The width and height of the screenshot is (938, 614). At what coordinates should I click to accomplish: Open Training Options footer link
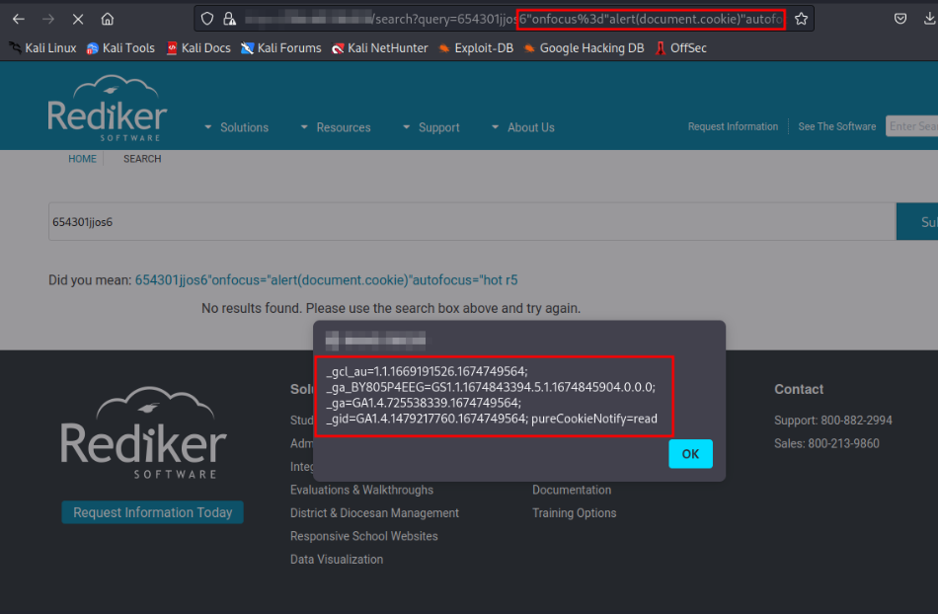pos(575,513)
